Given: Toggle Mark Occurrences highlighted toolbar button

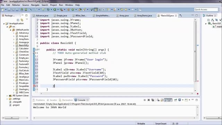Looking at the screenshot, I should click(x=96, y=10).
